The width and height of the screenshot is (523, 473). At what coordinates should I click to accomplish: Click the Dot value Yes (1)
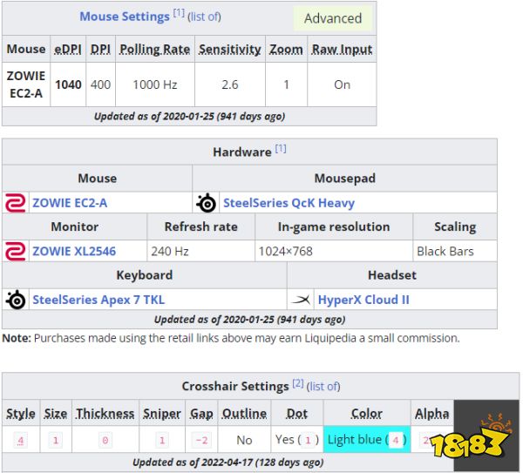point(297,440)
